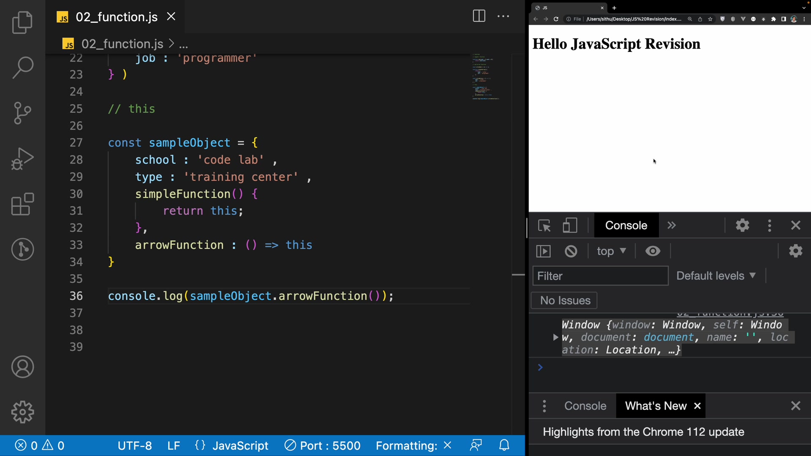The width and height of the screenshot is (811, 456).
Task: Create a live expression with the eye icon
Action: coord(653,251)
